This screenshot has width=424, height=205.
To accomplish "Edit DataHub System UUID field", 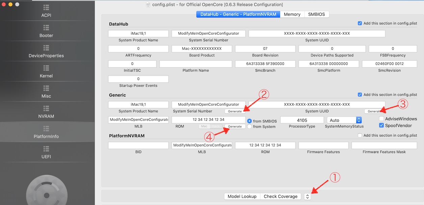I will (317, 34).
